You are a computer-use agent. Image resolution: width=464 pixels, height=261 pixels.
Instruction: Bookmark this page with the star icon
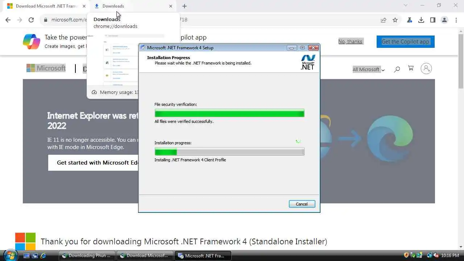(x=395, y=20)
